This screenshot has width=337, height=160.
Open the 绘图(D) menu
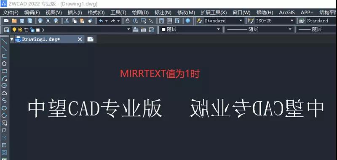pos(140,13)
